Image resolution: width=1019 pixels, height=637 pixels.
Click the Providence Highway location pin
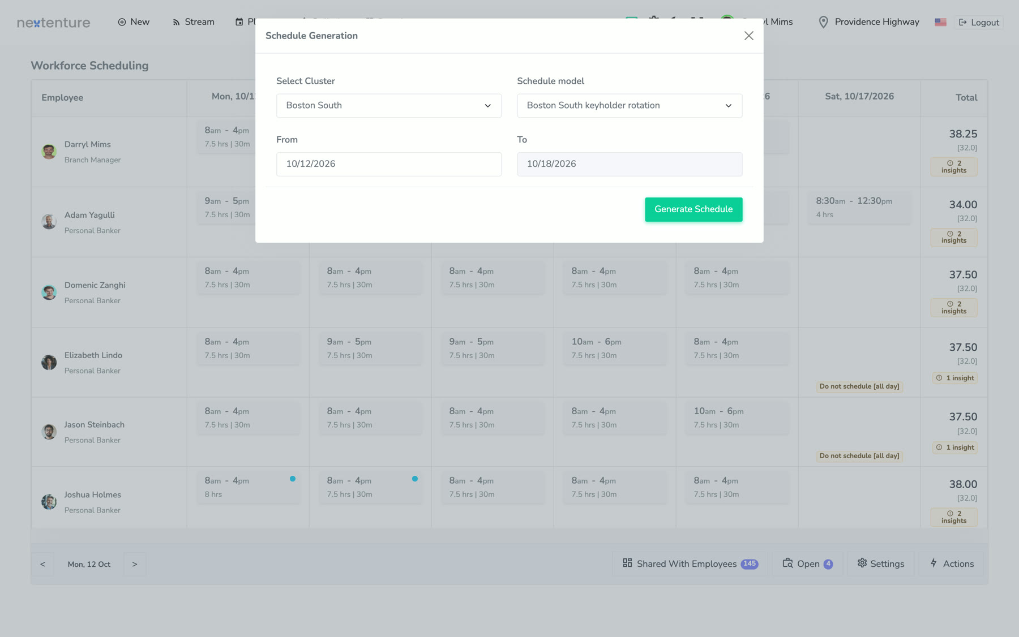(824, 22)
